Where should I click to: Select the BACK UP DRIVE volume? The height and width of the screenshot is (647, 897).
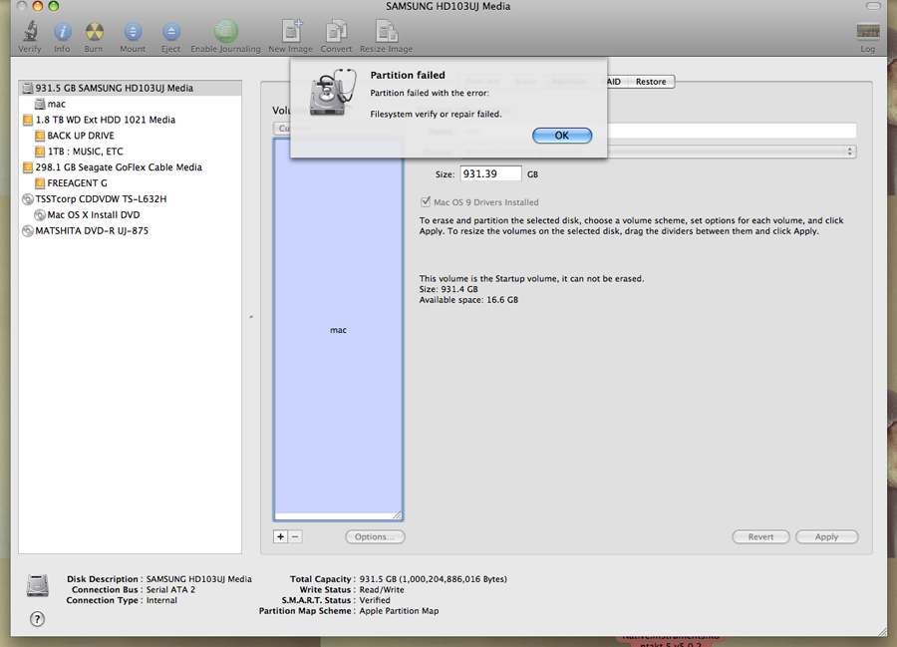pos(131,136)
